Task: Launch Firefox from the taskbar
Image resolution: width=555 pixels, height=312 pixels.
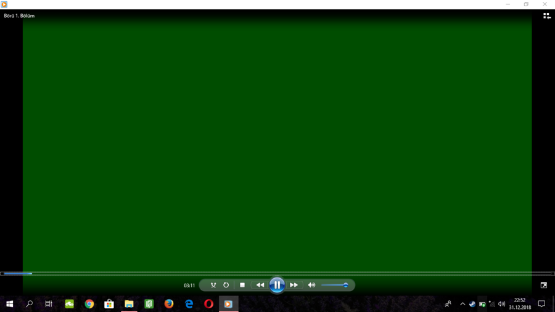Action: [169, 304]
